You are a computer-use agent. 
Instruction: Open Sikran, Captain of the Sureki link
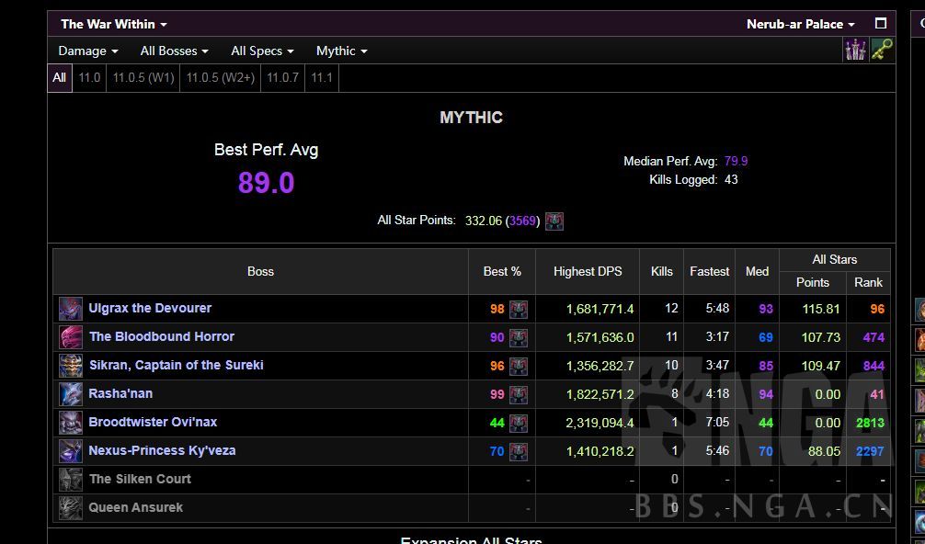pyautogui.click(x=176, y=365)
